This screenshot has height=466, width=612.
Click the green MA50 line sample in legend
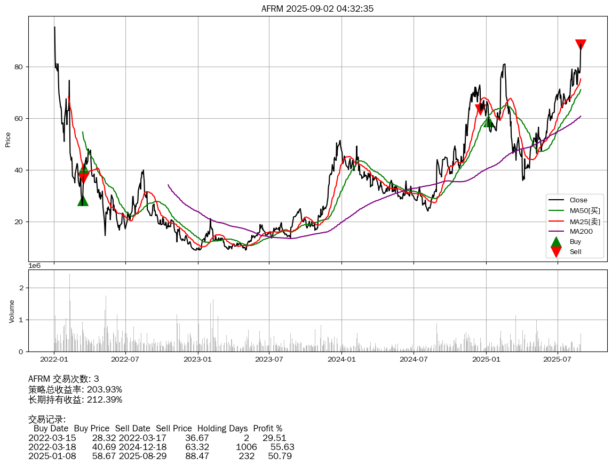click(x=556, y=211)
